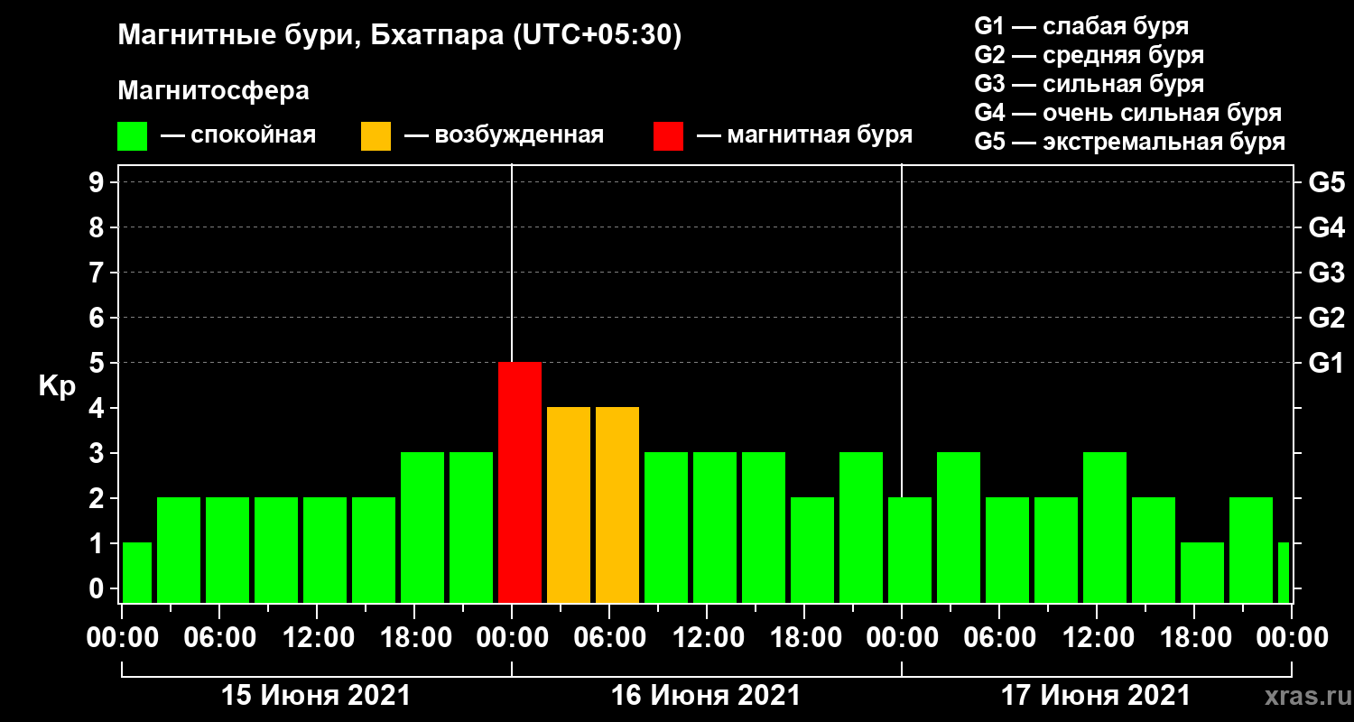Click the '18:00' time label under 16 June
The width and height of the screenshot is (1354, 722).
click(x=804, y=638)
